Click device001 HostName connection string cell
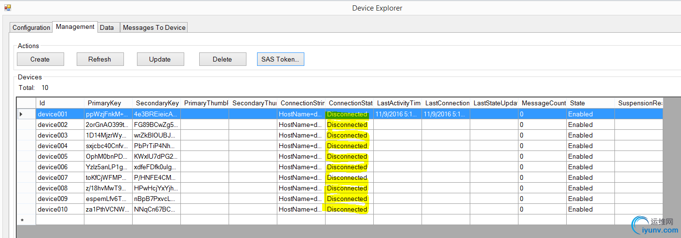The image size is (681, 238). point(301,114)
